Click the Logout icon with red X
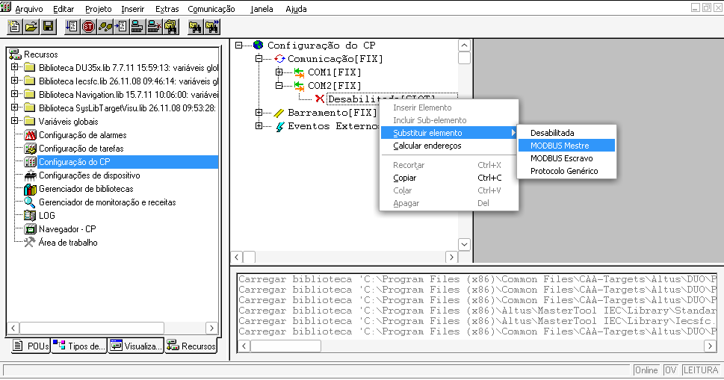724x380 pixels. click(154, 27)
